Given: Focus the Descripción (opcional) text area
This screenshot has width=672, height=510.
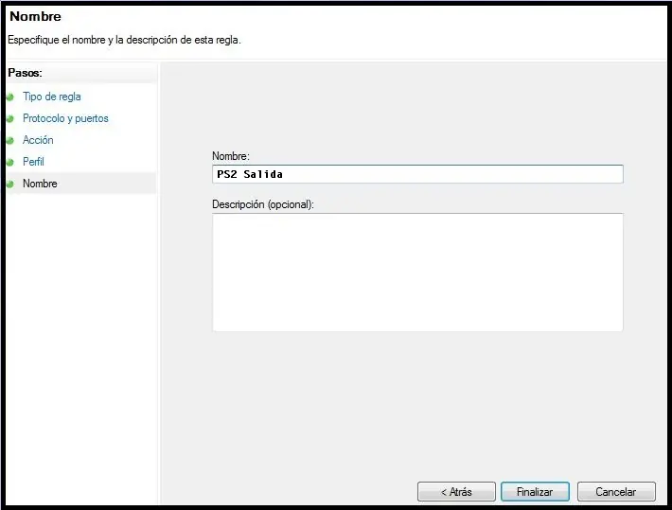Looking at the screenshot, I should [x=417, y=273].
